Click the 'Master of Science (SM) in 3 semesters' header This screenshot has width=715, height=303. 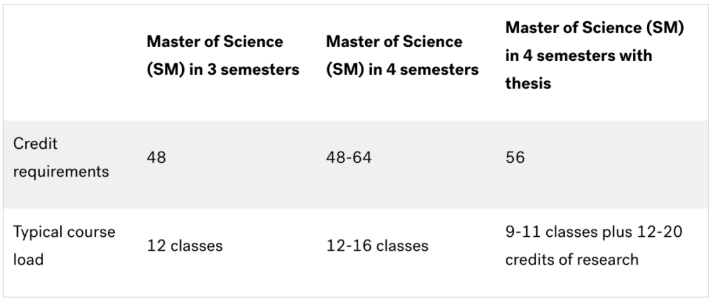pyautogui.click(x=223, y=56)
